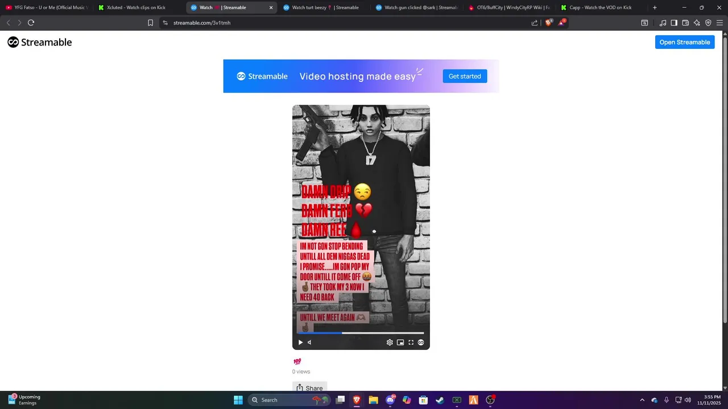The width and height of the screenshot is (728, 409).
Task: Open File Explorer from the taskbar
Action: (x=374, y=400)
